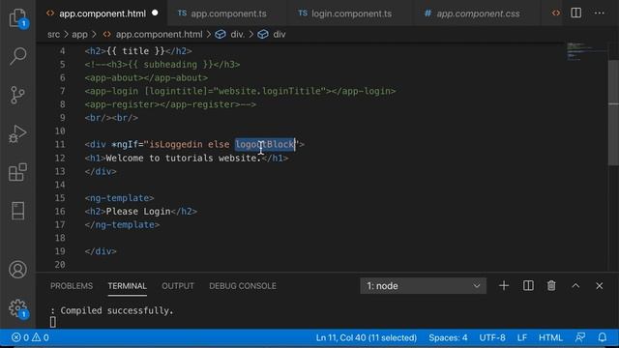This screenshot has width=619, height=348.
Task: Open the '1: node' terminal selector dropdown
Action: [423, 286]
